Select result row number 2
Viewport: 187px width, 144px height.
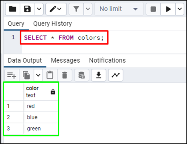[13, 117]
